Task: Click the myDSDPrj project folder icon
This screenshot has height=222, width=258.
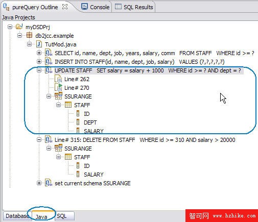Action: tap(19, 27)
